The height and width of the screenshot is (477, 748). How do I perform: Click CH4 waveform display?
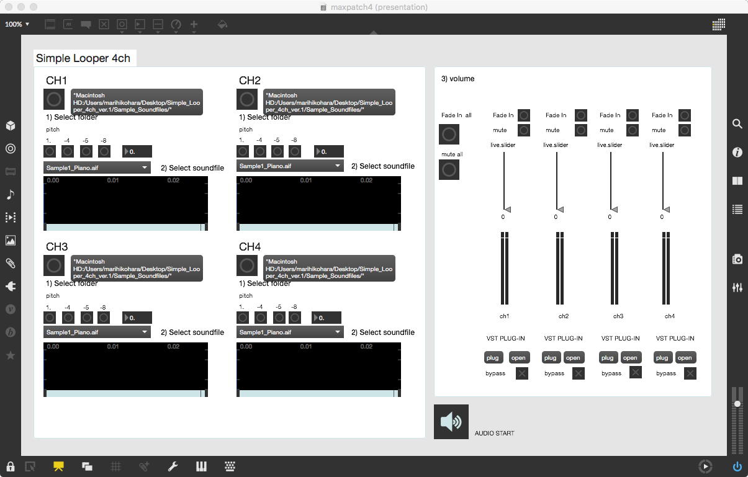click(318, 370)
